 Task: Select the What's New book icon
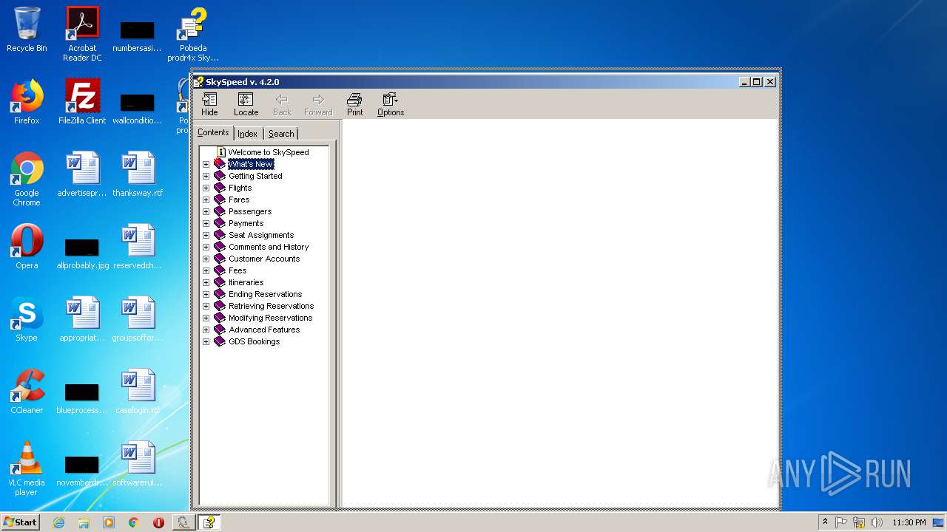tap(220, 164)
